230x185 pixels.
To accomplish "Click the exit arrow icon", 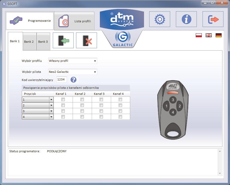I will point(213,19).
